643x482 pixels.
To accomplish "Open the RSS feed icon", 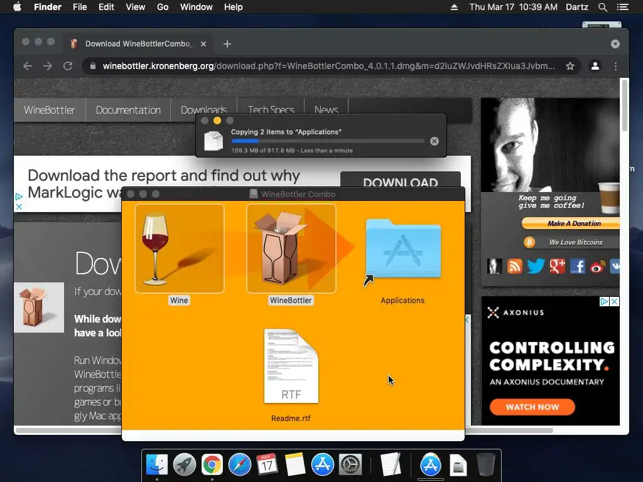I will coord(515,266).
